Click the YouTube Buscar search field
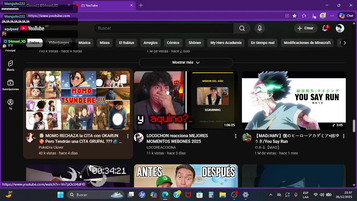Image resolution: width=357 pixels, height=201 pixels. click(164, 28)
